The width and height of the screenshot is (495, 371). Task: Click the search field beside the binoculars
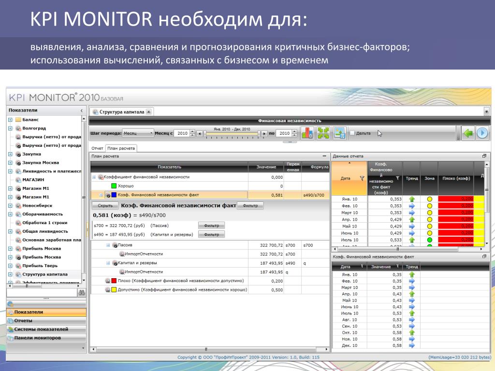tap(42, 292)
